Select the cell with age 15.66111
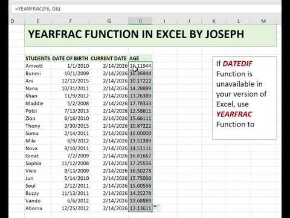This screenshot has width=290, height=218. pyautogui.click(x=140, y=118)
